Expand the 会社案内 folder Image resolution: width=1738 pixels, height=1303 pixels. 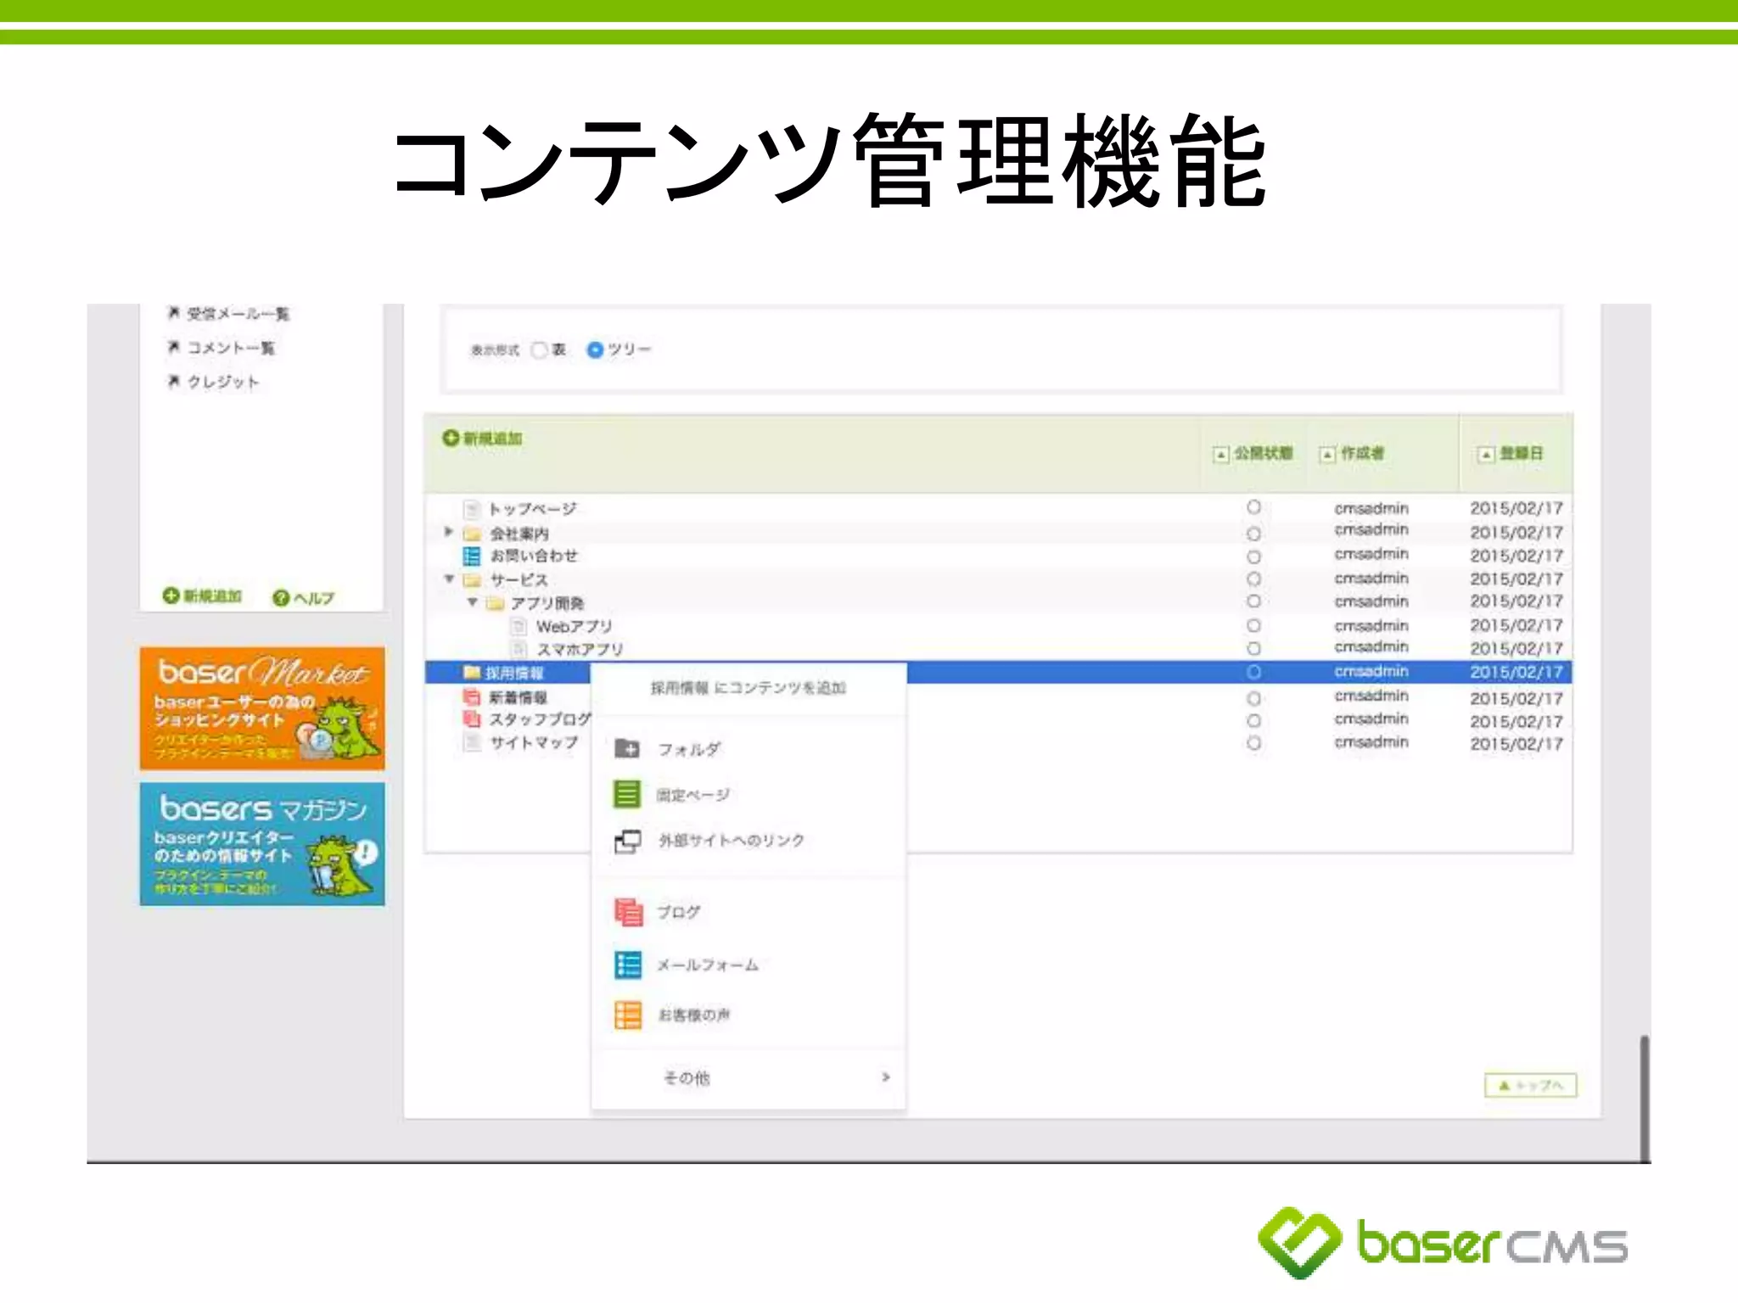click(x=448, y=532)
